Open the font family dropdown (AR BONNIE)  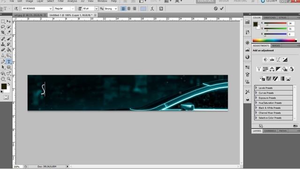(x=50, y=8)
